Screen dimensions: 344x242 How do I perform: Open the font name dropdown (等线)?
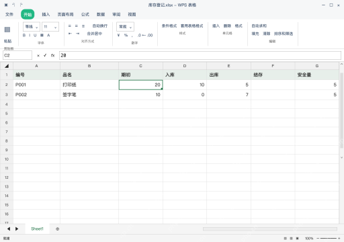pyautogui.click(x=32, y=27)
